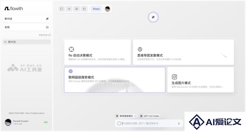Screen dimensions: 246x132
Task: Select the 生成图片模式 card
Action: tap(201, 80)
